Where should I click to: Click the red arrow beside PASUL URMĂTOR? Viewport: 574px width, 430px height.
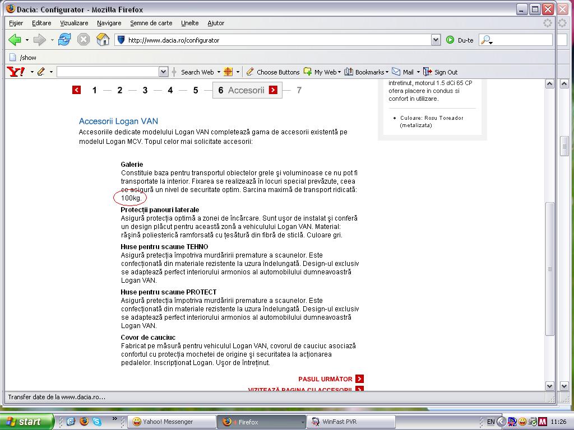pyautogui.click(x=359, y=379)
